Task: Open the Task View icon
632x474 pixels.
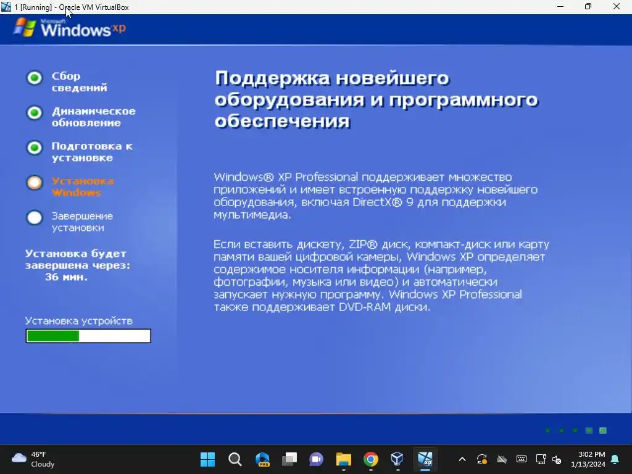Action: 289,459
